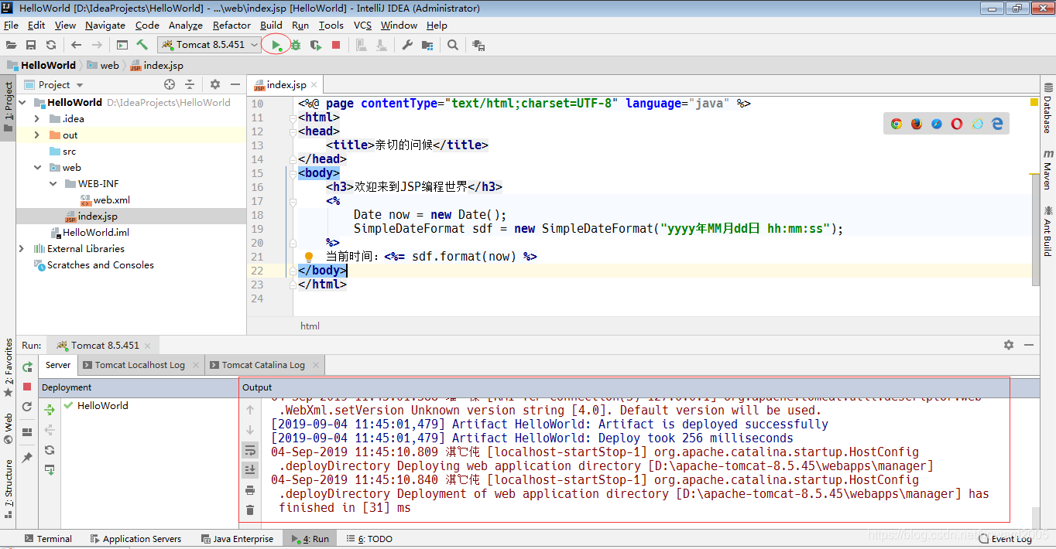1056x549 pixels.
Task: Expand the out folder
Action: pyautogui.click(x=37, y=135)
